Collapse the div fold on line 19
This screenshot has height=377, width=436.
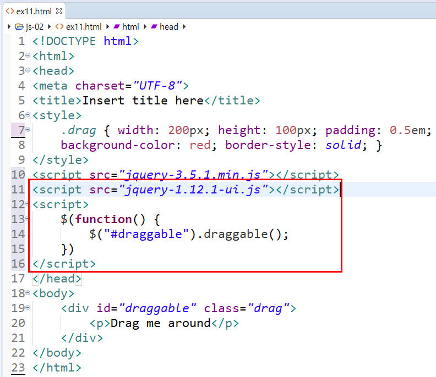pyautogui.click(x=28, y=308)
